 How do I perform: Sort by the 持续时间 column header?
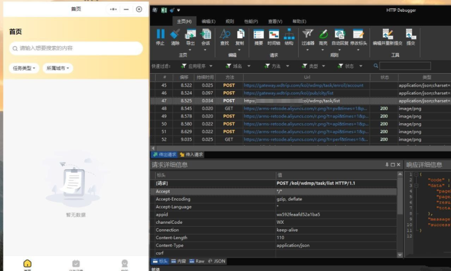(x=205, y=78)
